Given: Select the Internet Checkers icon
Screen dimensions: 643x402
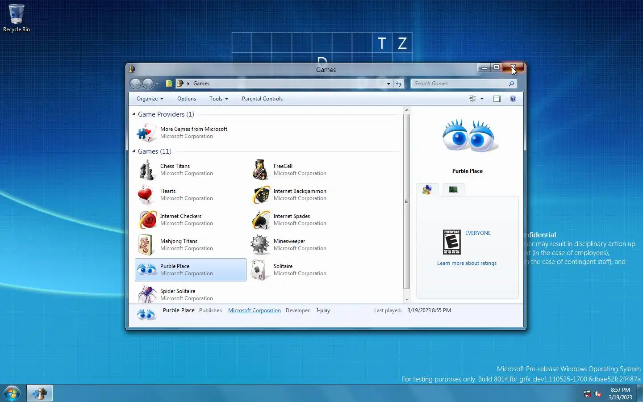Looking at the screenshot, I should click(147, 220).
